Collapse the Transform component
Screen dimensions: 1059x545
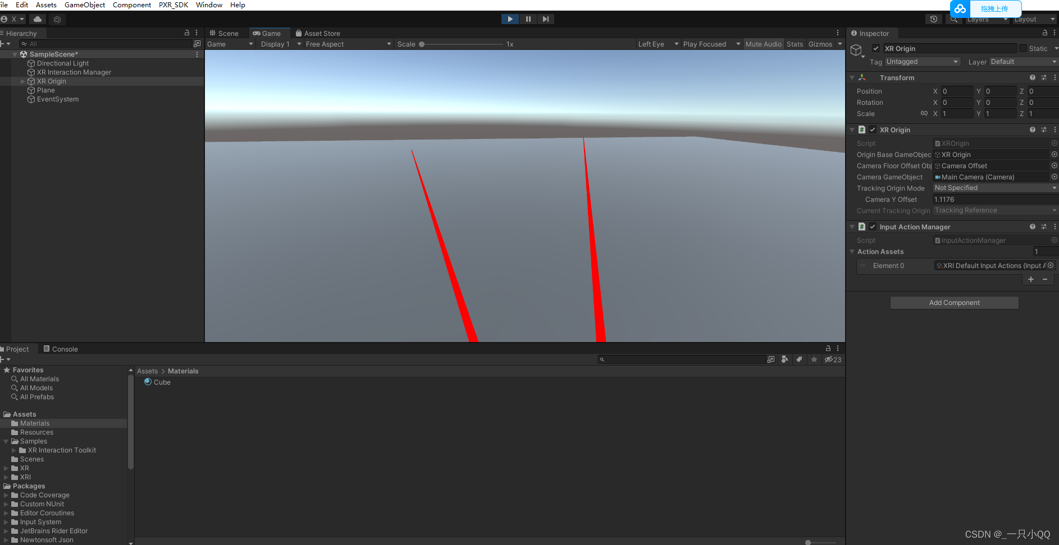coord(852,78)
